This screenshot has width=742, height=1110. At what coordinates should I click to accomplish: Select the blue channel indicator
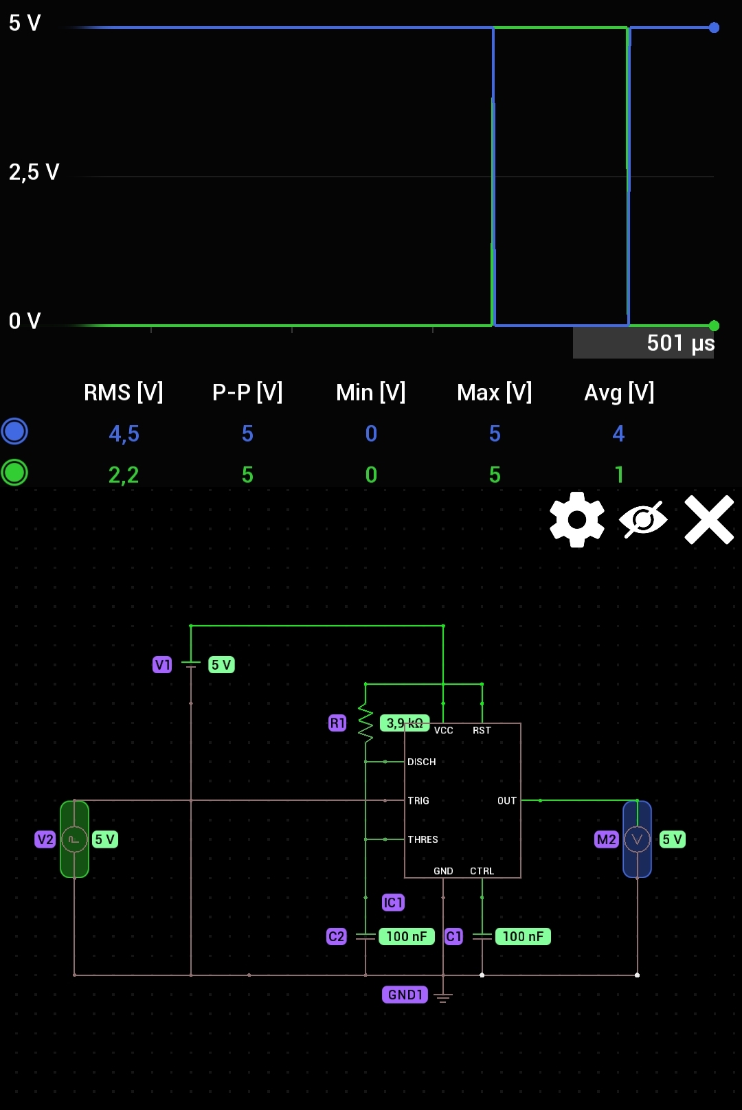tap(14, 431)
